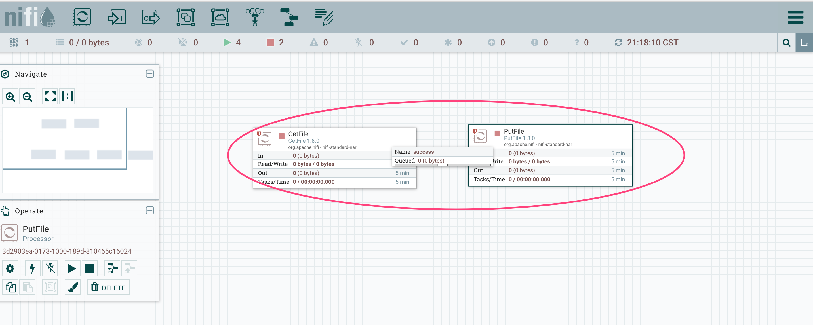Click the Disable crossed bolt icon
Viewport: 813px width, 325px height.
50,269
